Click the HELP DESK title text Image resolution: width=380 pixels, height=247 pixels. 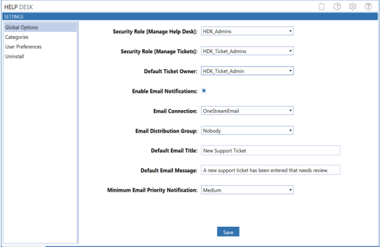(x=19, y=6)
